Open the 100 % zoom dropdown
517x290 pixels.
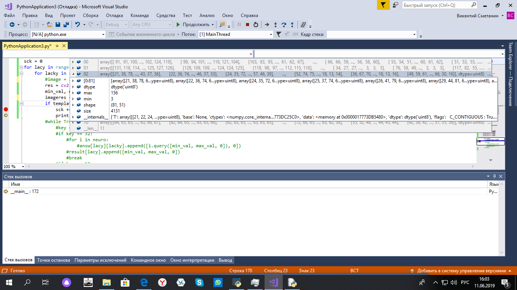pos(23,167)
